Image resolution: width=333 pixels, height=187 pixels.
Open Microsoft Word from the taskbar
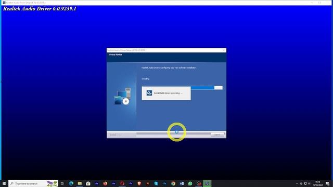[182, 183]
